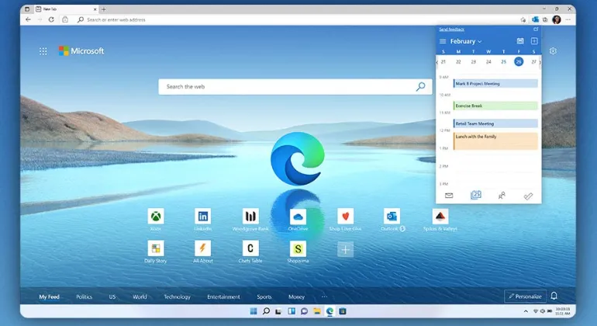Viewport: 597px width, 326px height.
Task: Pop out the Outlook panel to new window
Action: click(x=536, y=29)
